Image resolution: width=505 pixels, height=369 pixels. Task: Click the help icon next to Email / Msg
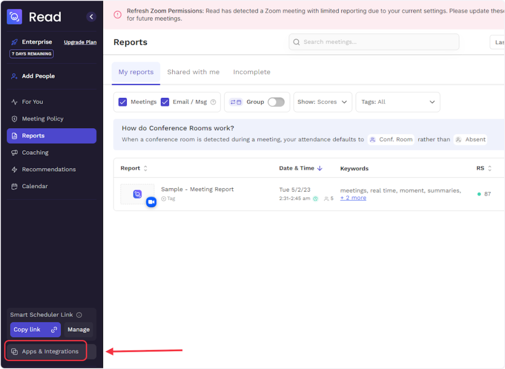coord(213,102)
